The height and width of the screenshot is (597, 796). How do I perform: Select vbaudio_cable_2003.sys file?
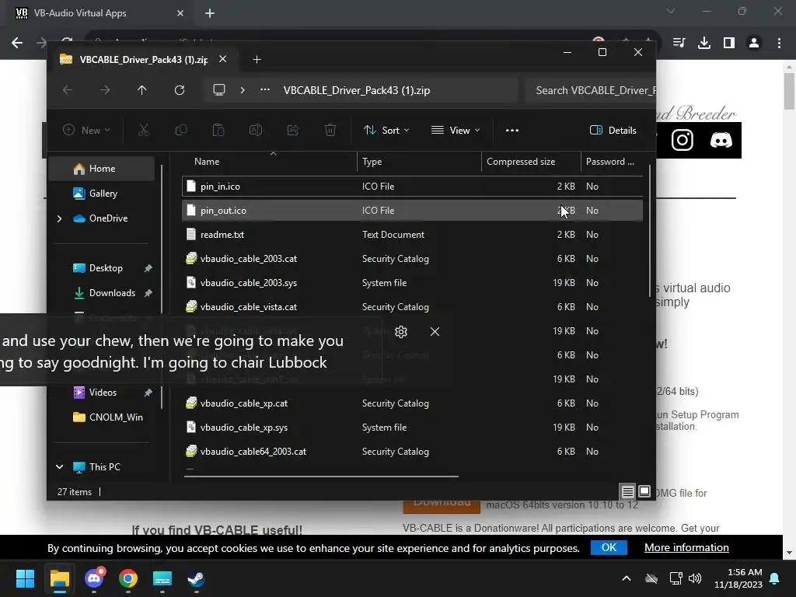pyautogui.click(x=412, y=283)
